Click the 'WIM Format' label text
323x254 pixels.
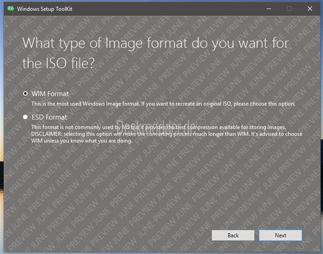[x=50, y=94]
